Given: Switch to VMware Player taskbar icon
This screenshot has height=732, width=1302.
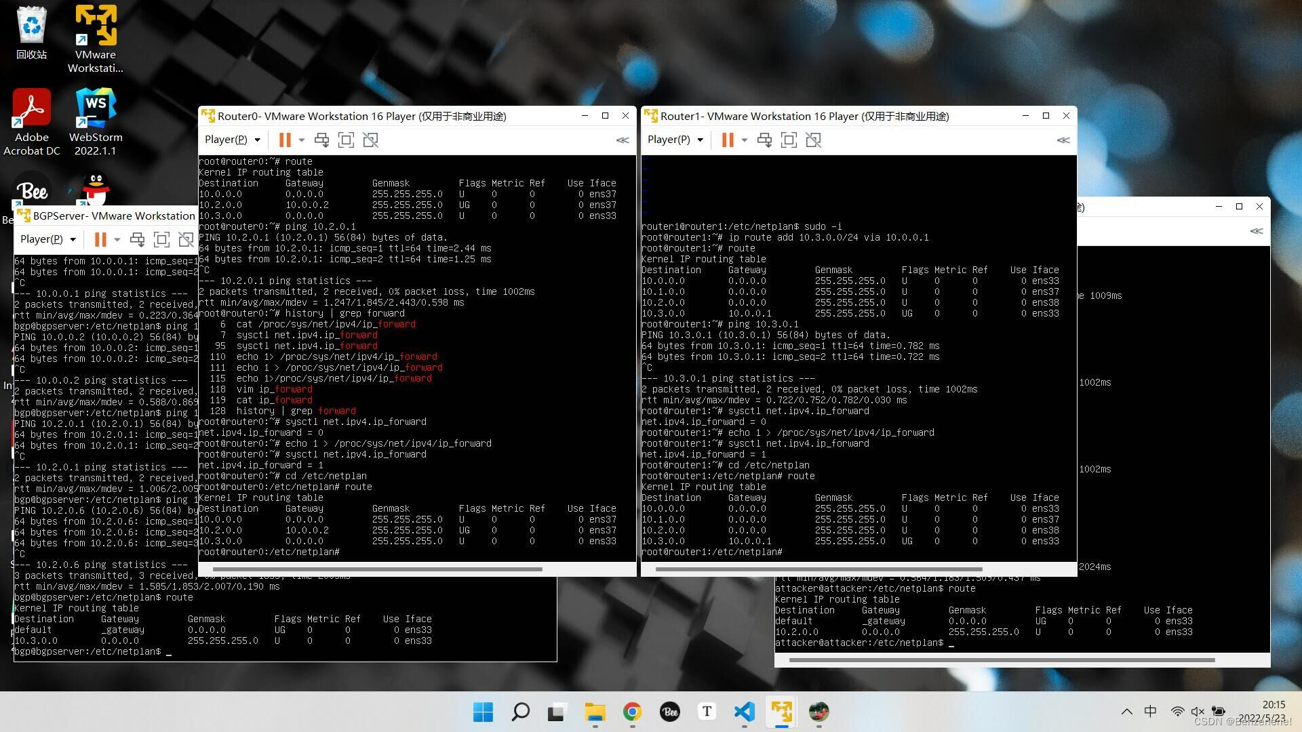Looking at the screenshot, I should point(781,712).
